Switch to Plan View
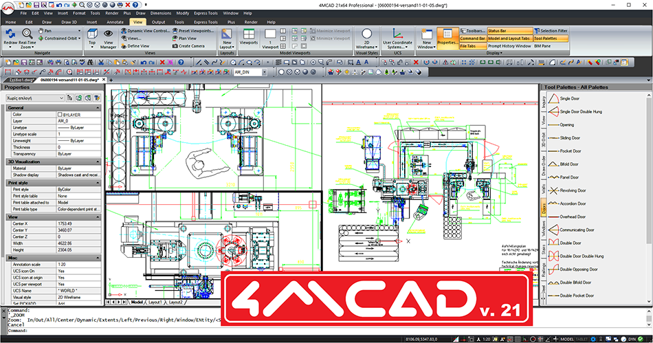 [184, 38]
